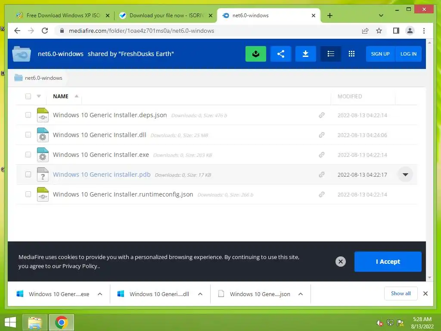Viewport: 441px width, 331px height.
Task: Click Show all downloads
Action: pyautogui.click(x=401, y=294)
